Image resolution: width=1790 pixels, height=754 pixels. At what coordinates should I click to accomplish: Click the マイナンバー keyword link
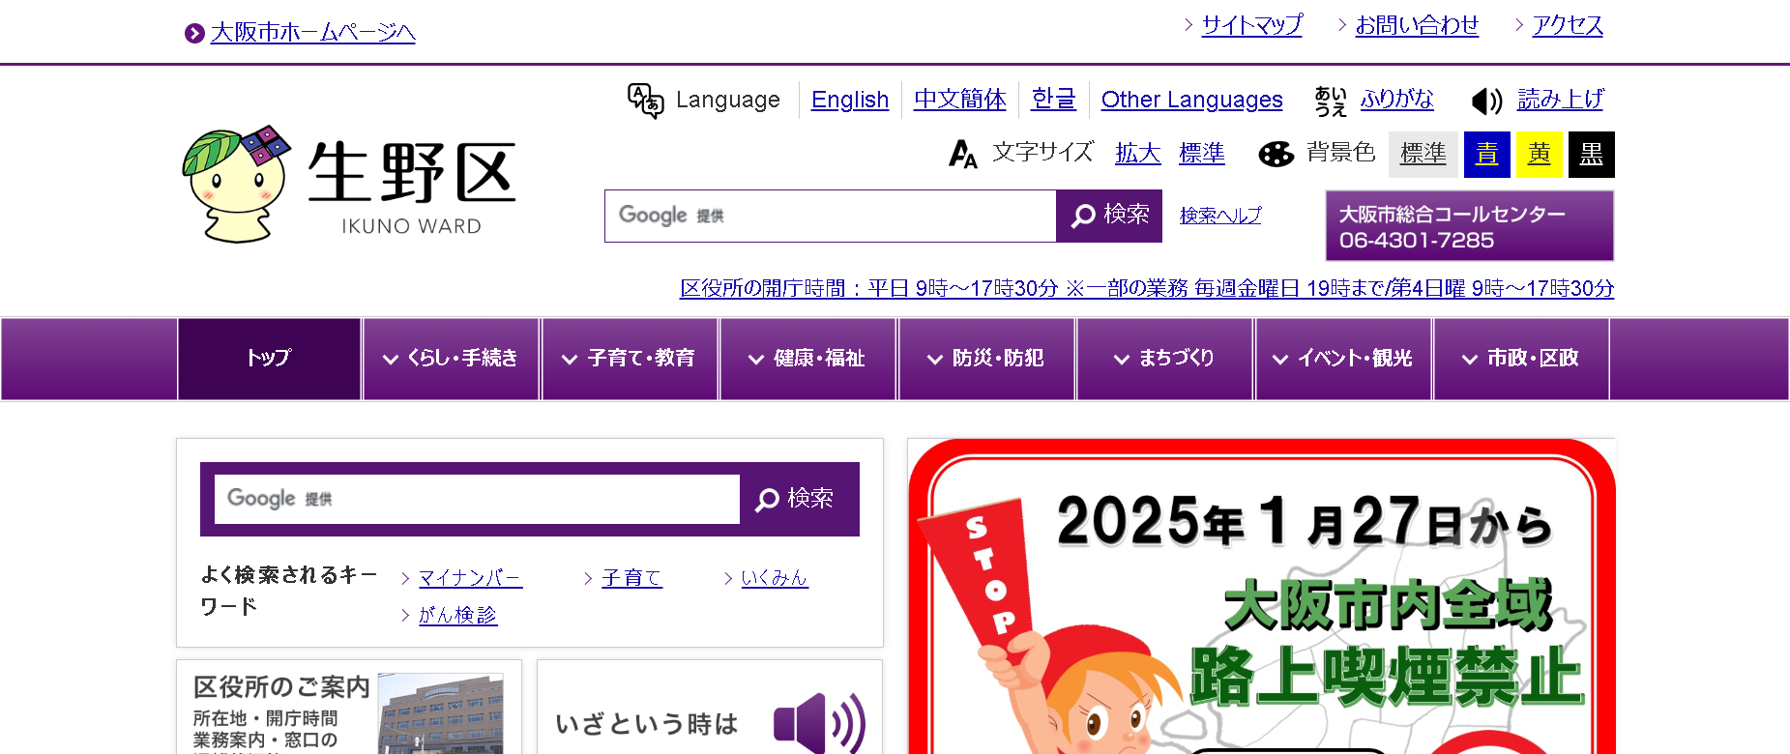[x=470, y=578]
